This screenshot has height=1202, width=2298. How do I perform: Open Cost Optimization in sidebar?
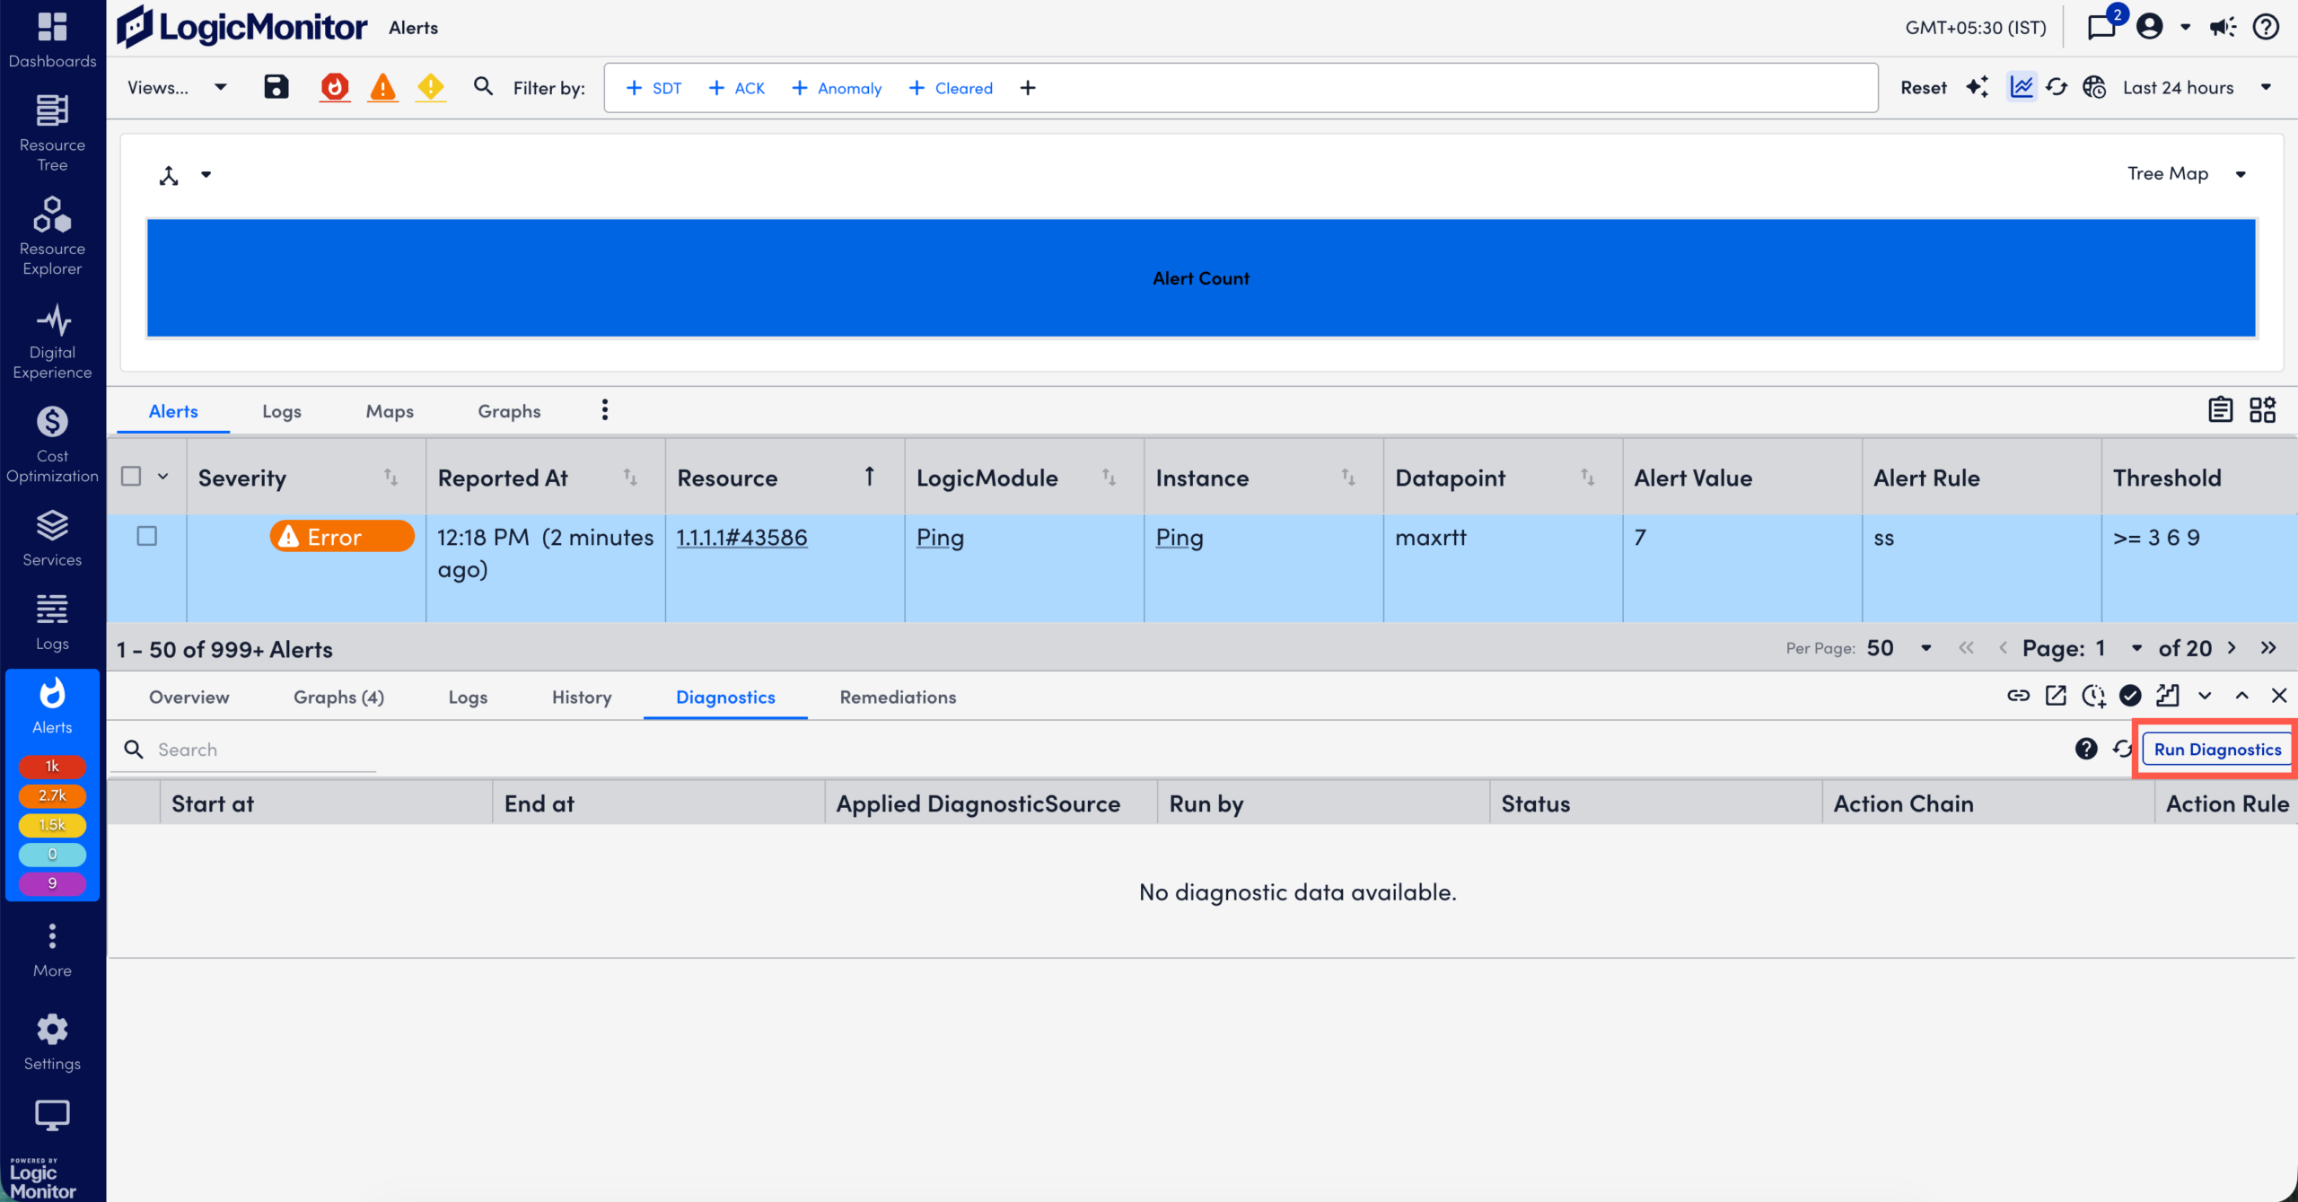tap(52, 444)
